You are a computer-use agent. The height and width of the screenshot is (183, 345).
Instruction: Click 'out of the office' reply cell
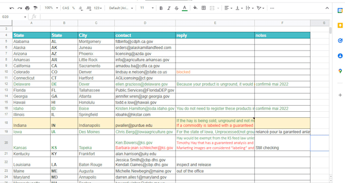point(215,171)
